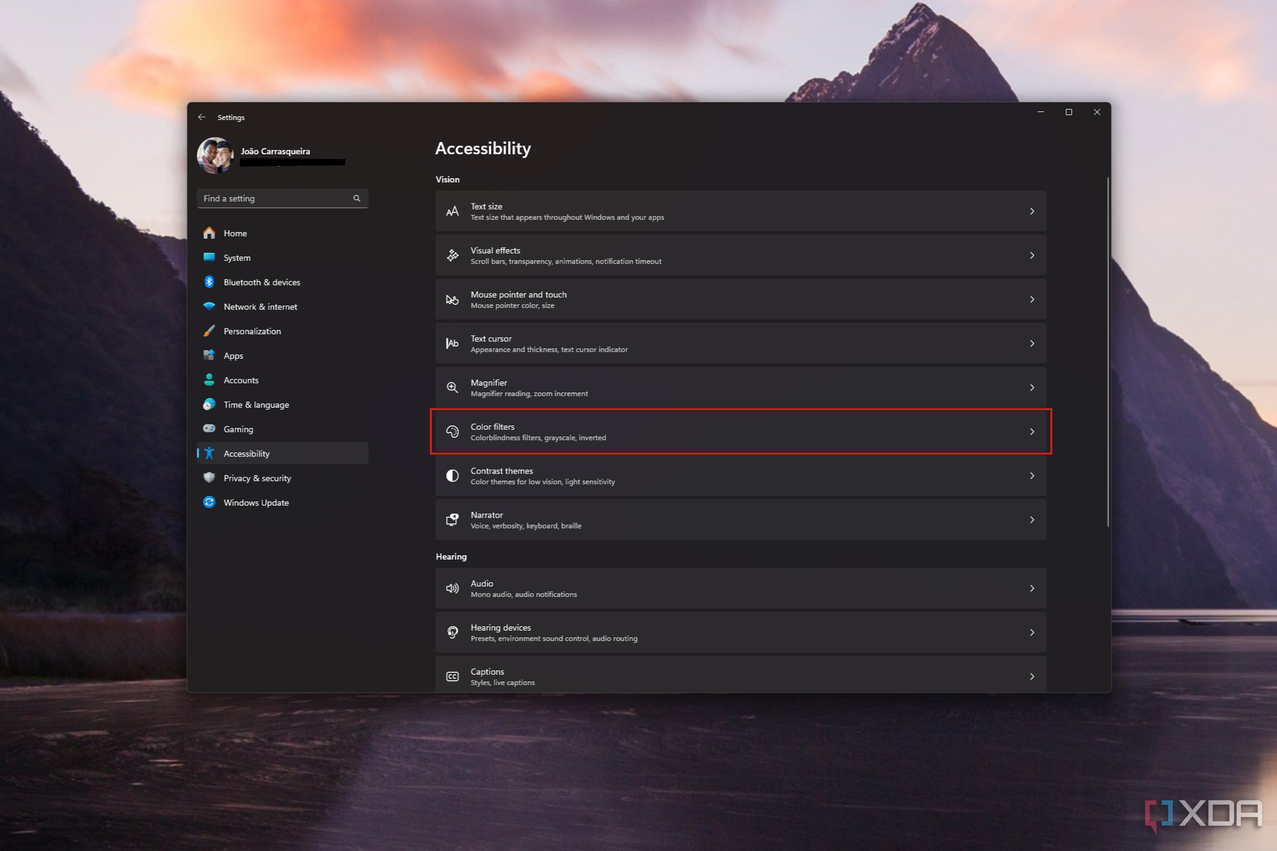The height and width of the screenshot is (851, 1277).
Task: Expand Color filters chevron
Action: tap(1032, 432)
